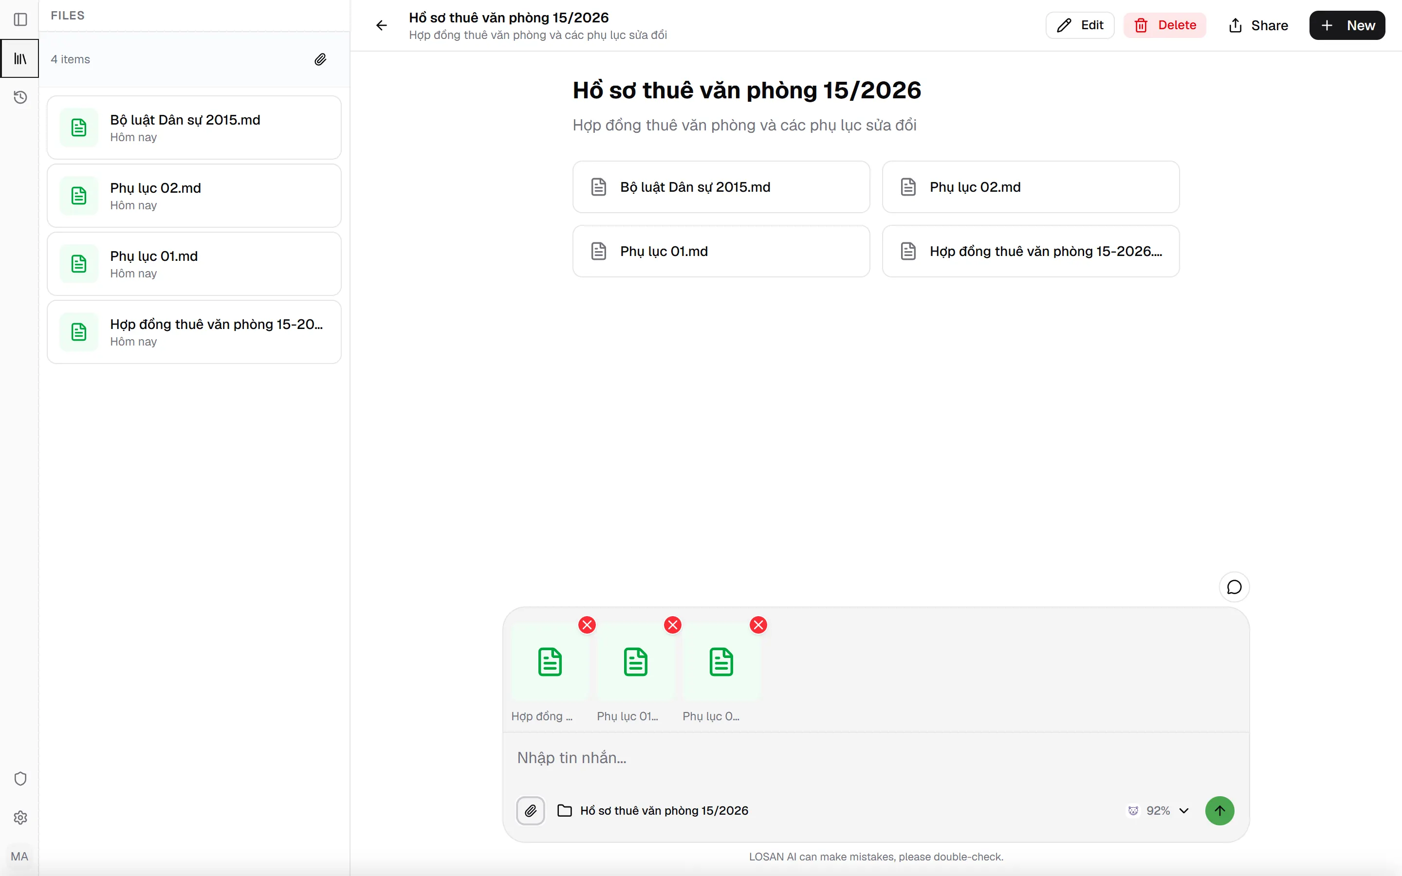Screen dimensions: 1402x876
Task: Open Phụ lục 02.md in Files list
Action: (x=194, y=196)
